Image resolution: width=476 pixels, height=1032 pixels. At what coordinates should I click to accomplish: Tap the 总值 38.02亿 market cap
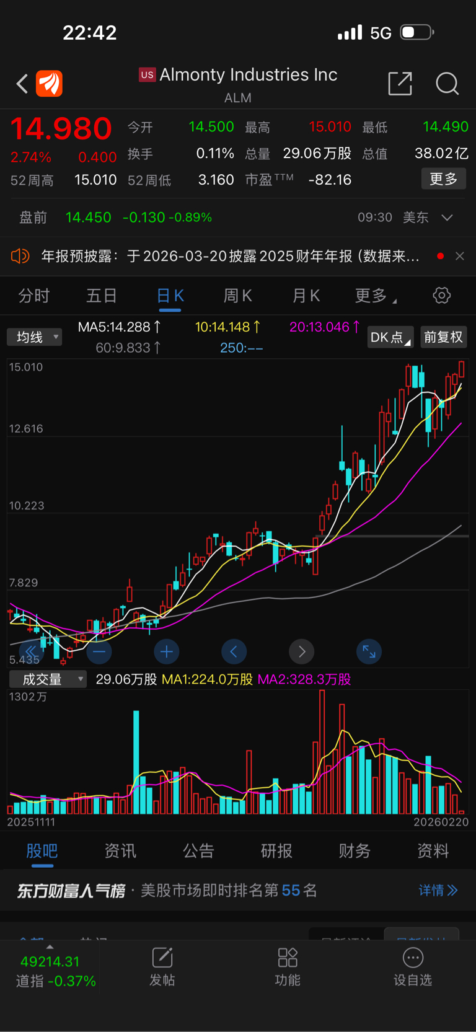tap(441, 153)
